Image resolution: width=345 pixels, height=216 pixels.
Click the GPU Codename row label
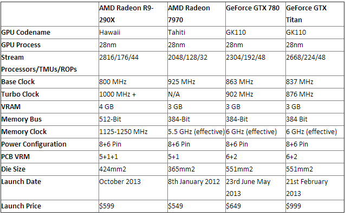click(49, 33)
